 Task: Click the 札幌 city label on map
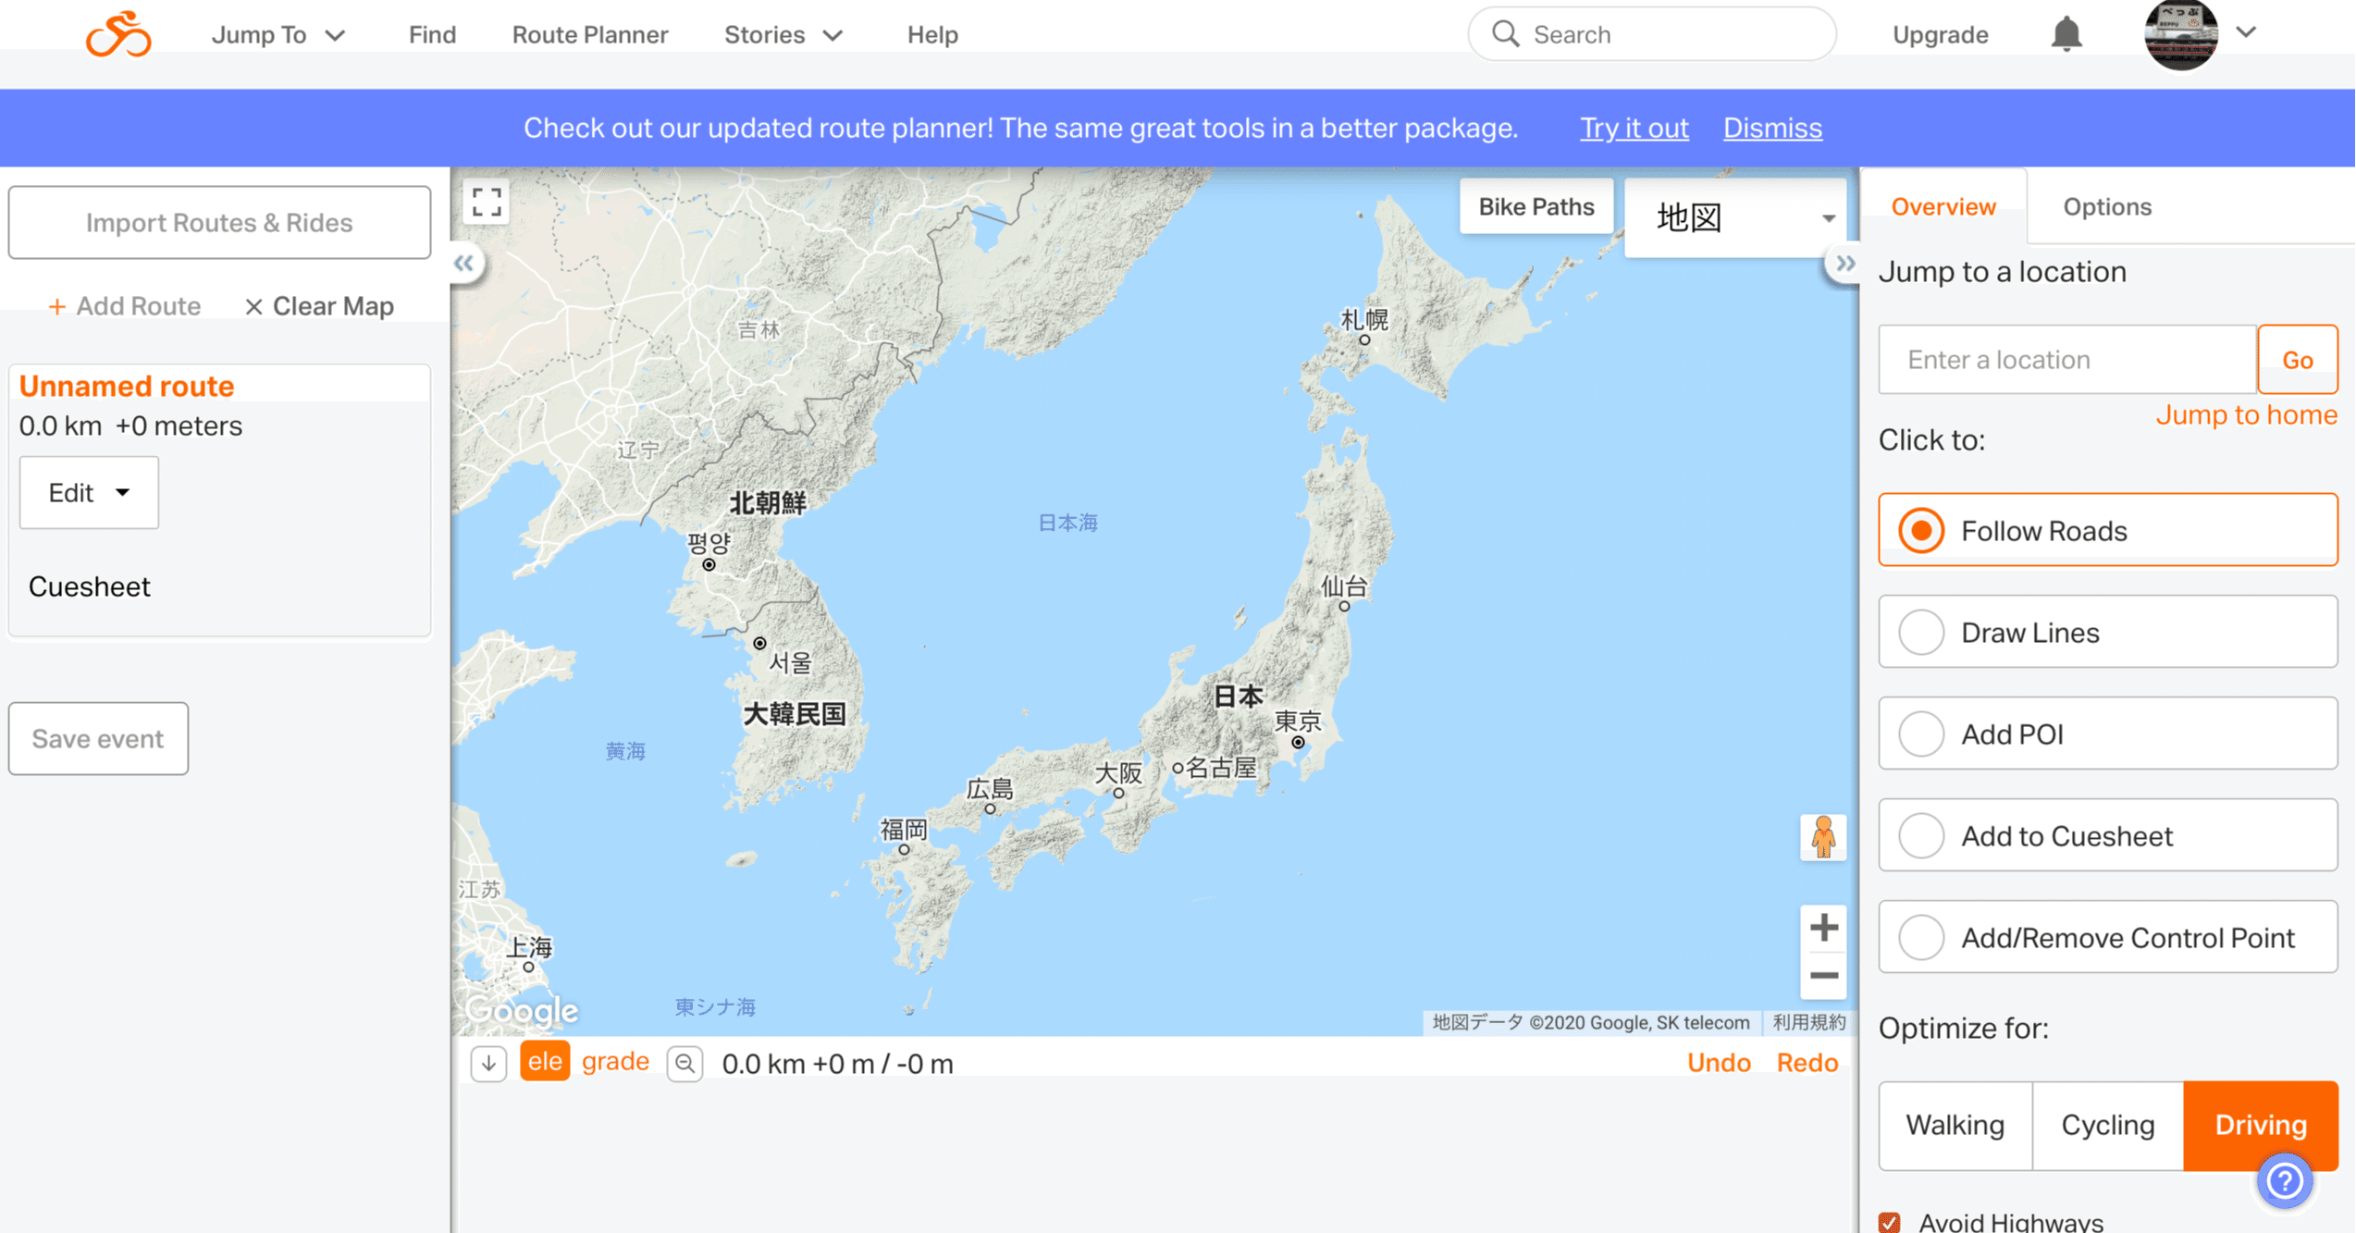point(1364,320)
